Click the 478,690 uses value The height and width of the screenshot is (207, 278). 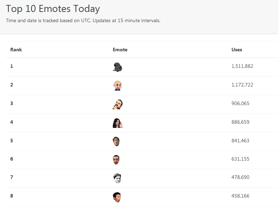[x=240, y=177]
